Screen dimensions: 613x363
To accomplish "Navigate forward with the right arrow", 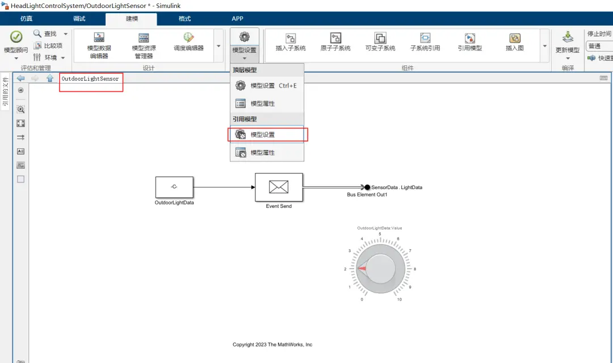I will click(x=35, y=78).
